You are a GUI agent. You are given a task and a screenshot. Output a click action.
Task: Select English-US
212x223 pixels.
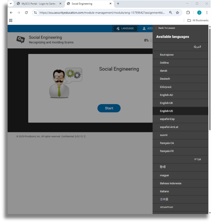tap(180, 111)
